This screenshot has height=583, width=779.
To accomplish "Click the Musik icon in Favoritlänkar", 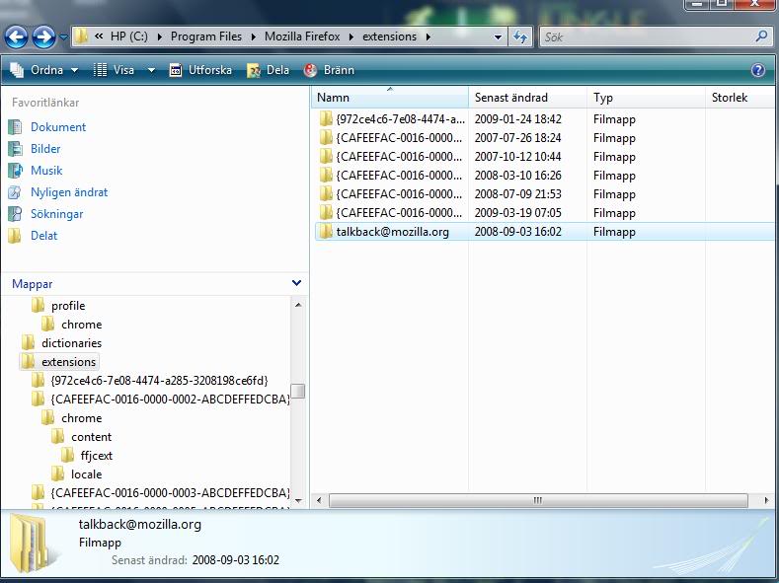I will (x=16, y=171).
